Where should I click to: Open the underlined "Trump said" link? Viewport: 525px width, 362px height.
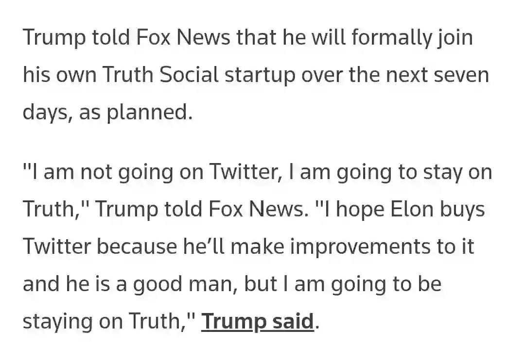tap(258, 321)
